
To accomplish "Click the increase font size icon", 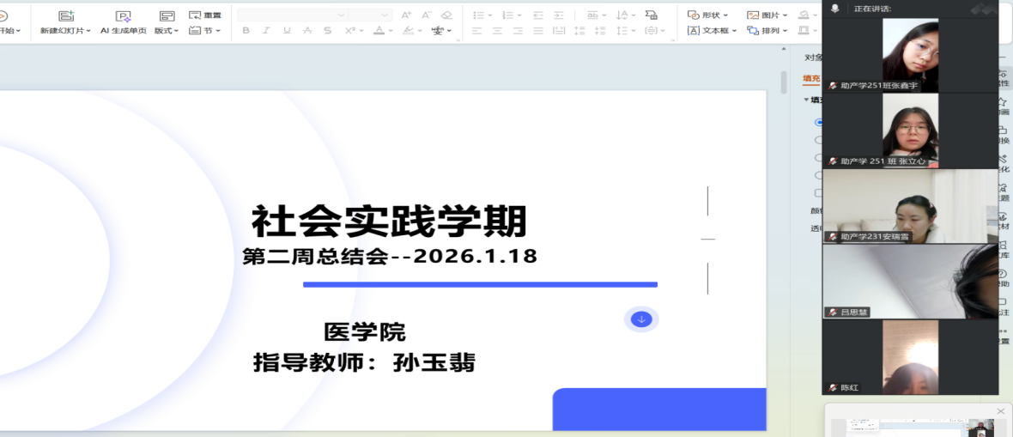I will (406, 15).
